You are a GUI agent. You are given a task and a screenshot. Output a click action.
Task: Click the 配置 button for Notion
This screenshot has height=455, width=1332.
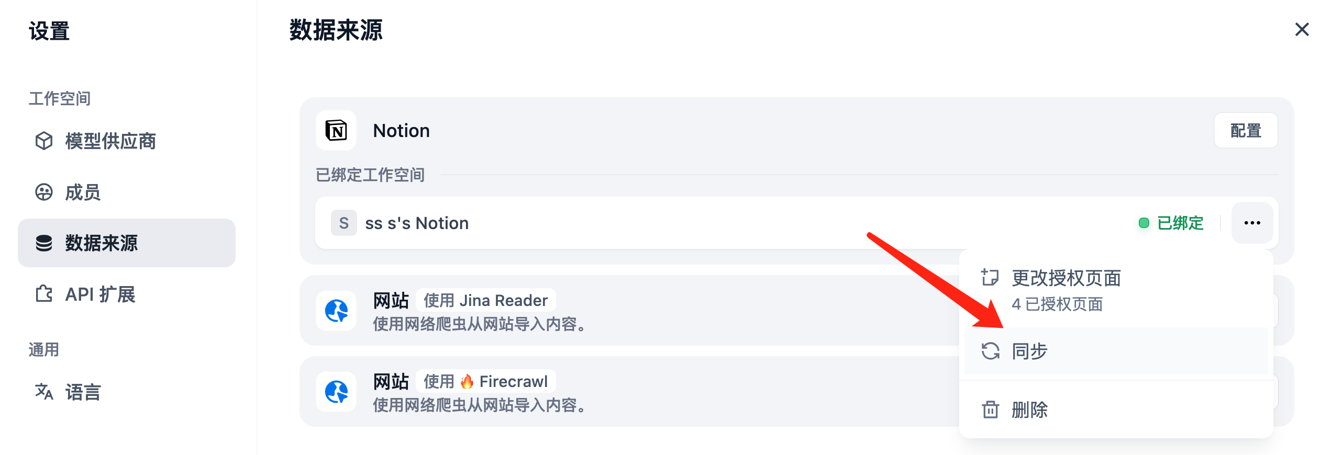pyautogui.click(x=1246, y=130)
